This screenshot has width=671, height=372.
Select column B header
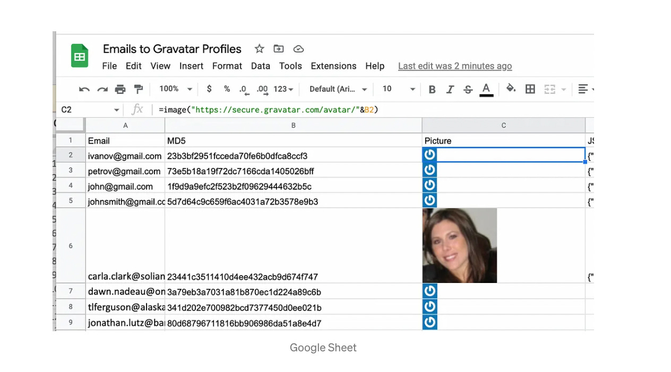tap(294, 126)
